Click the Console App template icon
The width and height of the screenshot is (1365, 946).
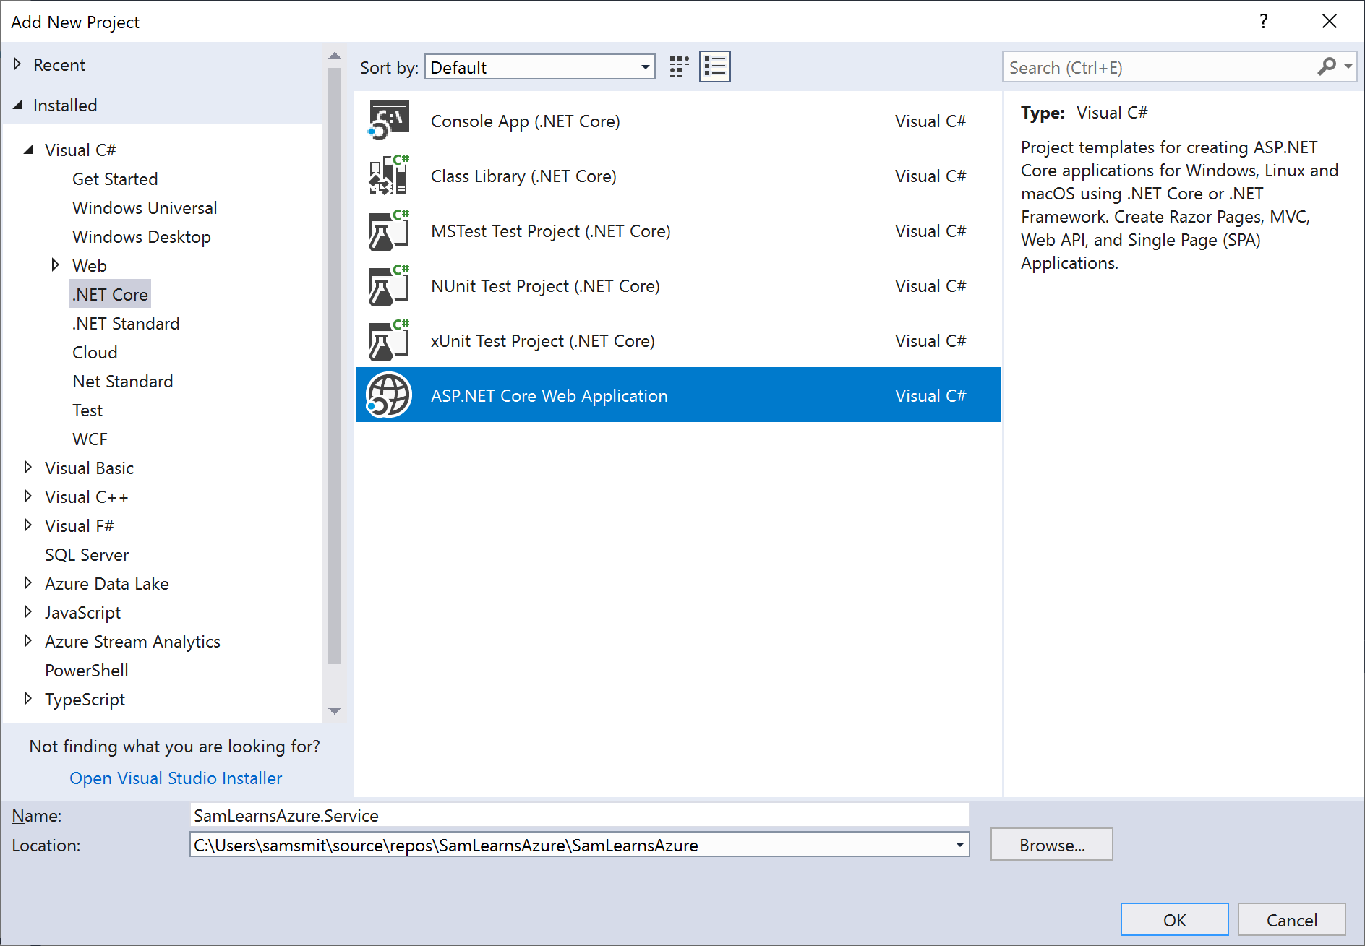(389, 121)
